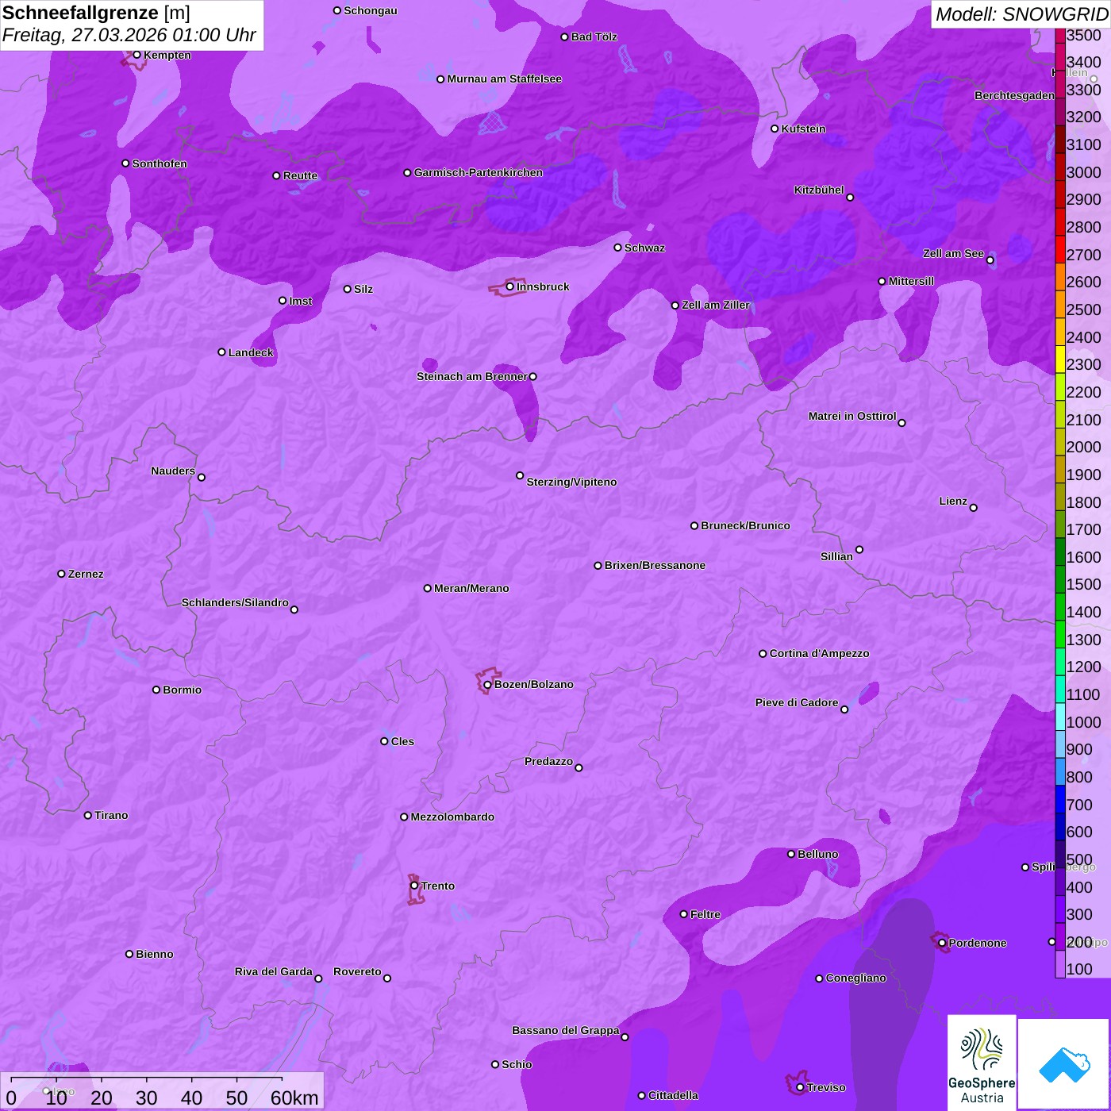This screenshot has width=1111, height=1111.
Task: Select the "Meran/Merano" label
Action: (x=471, y=588)
